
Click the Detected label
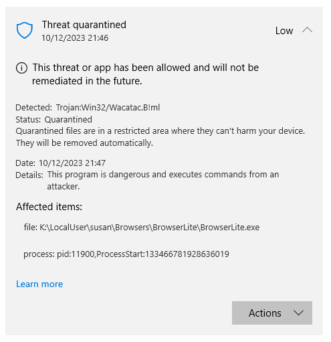(x=33, y=108)
